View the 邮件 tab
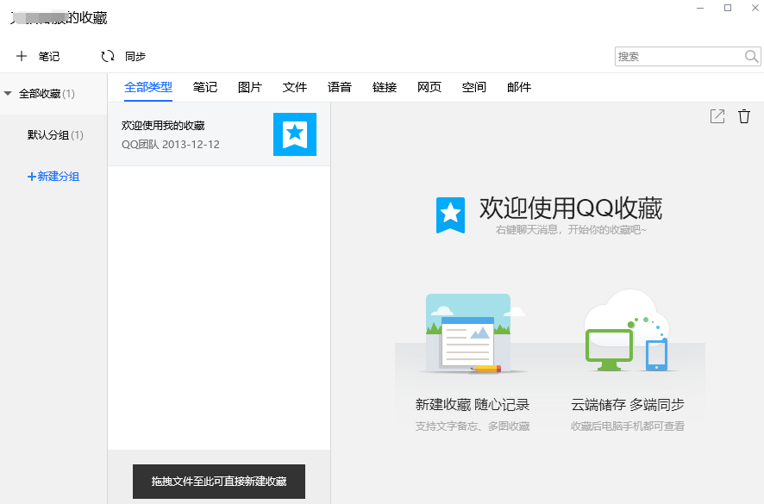Viewport: 764px width, 504px height. (x=519, y=87)
